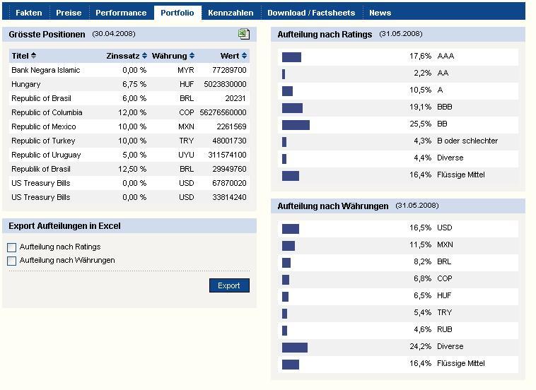The image size is (536, 390).
Task: Click the Excel export icon
Action: (244, 34)
